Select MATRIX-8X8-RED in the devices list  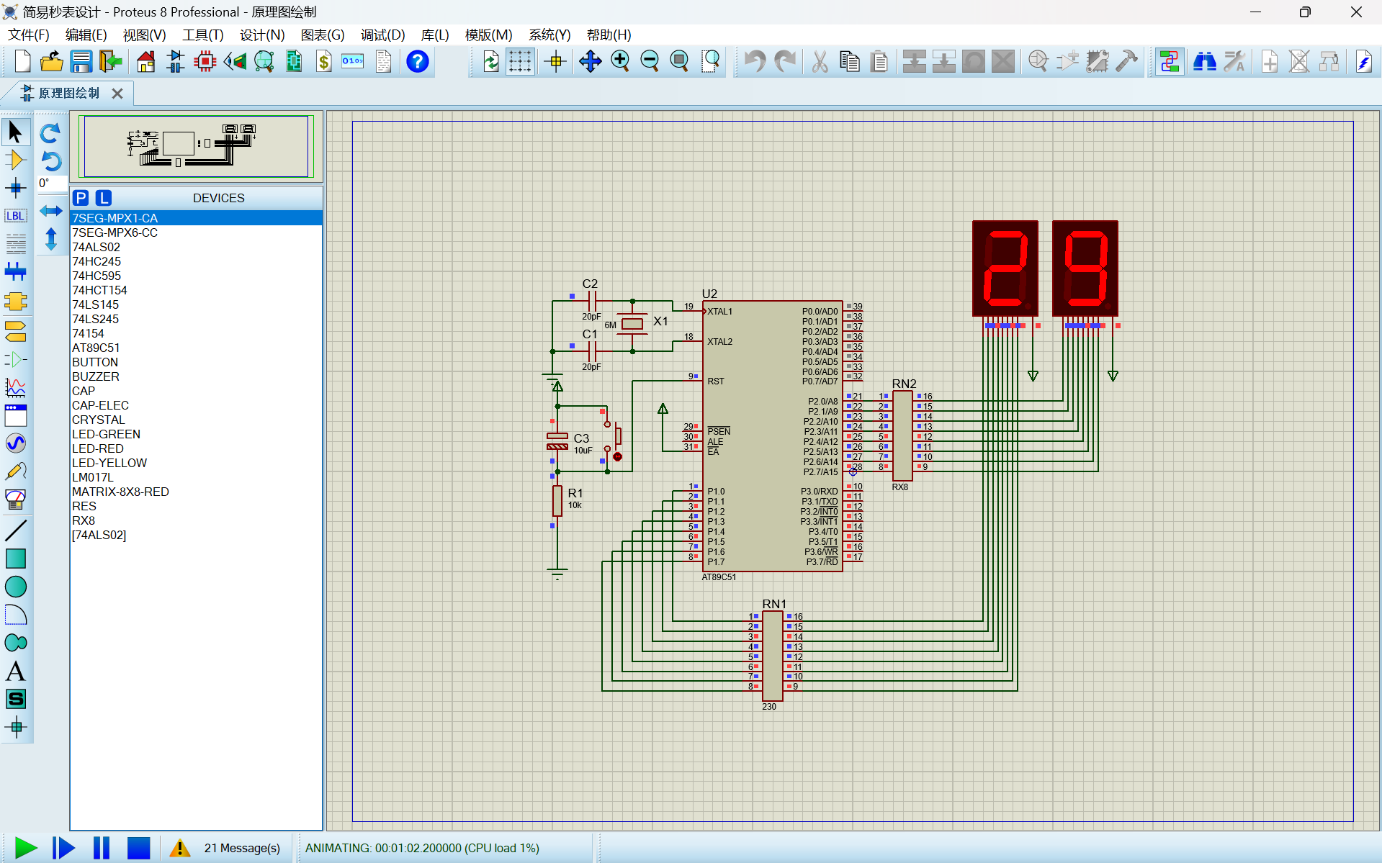[195, 492]
